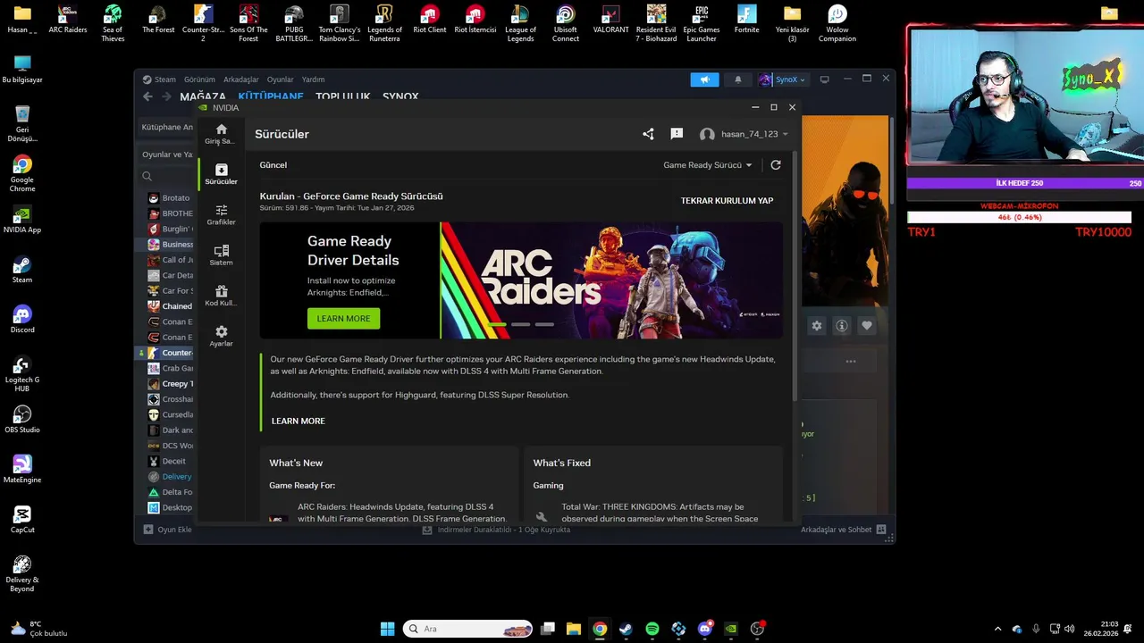Image resolution: width=1144 pixels, height=643 pixels.
Task: Open the Giriş Sayfası home icon in NVIDIA sidebar
Action: (x=221, y=134)
